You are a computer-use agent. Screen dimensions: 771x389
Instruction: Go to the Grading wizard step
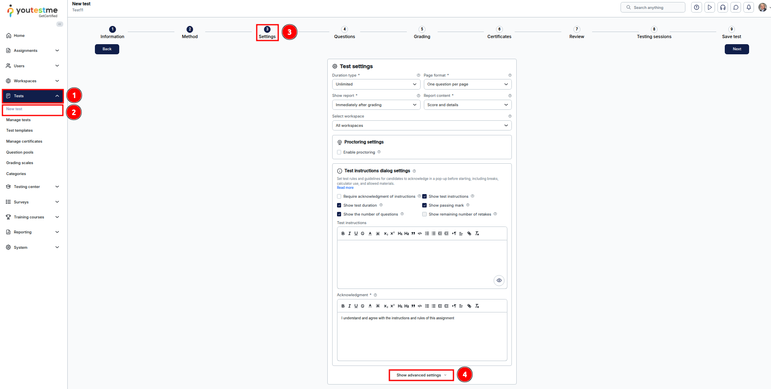click(x=422, y=33)
